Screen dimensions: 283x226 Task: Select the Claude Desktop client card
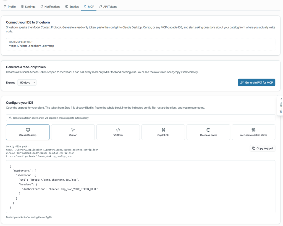pos(28,132)
